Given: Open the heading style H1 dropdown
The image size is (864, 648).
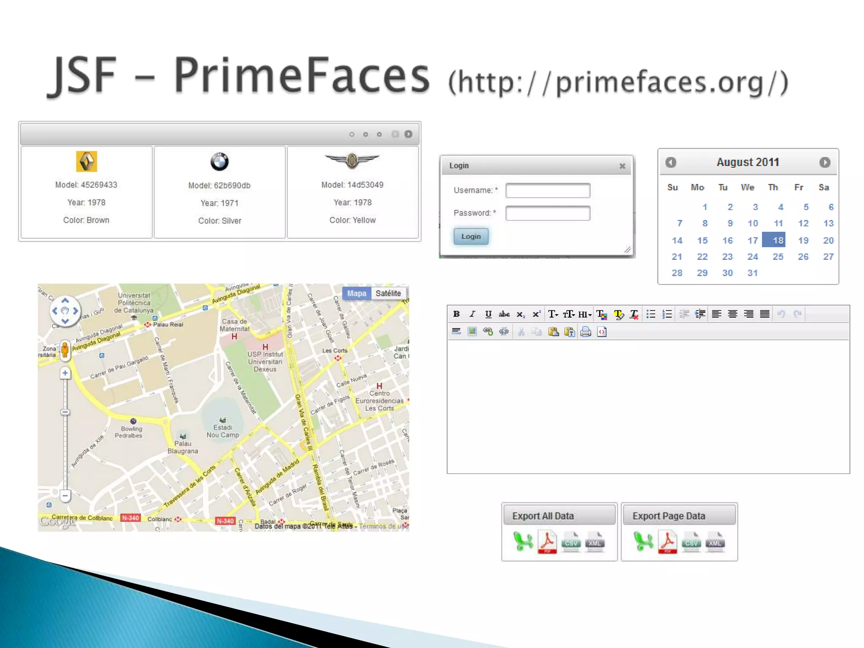Looking at the screenshot, I should [585, 314].
